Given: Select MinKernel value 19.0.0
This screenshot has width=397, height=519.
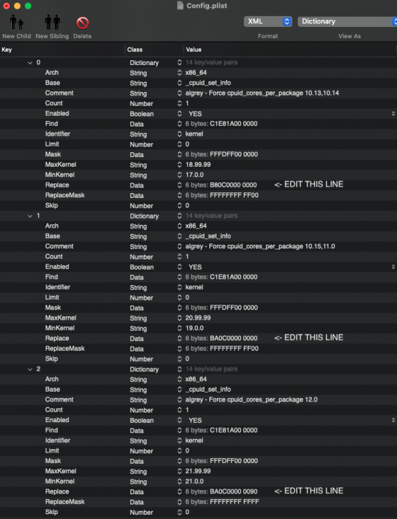Looking at the screenshot, I should coord(195,328).
